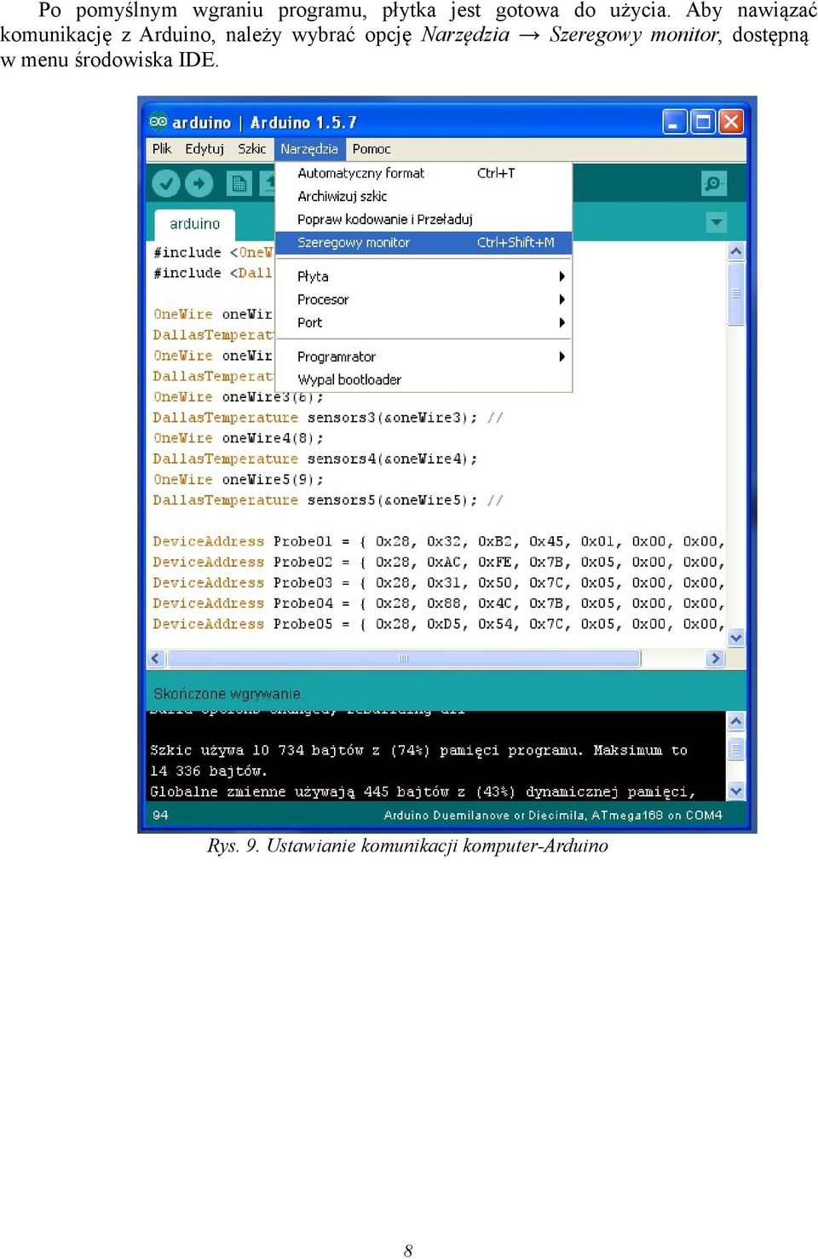Click editor vertical scrollbar up arrow

pos(736,251)
